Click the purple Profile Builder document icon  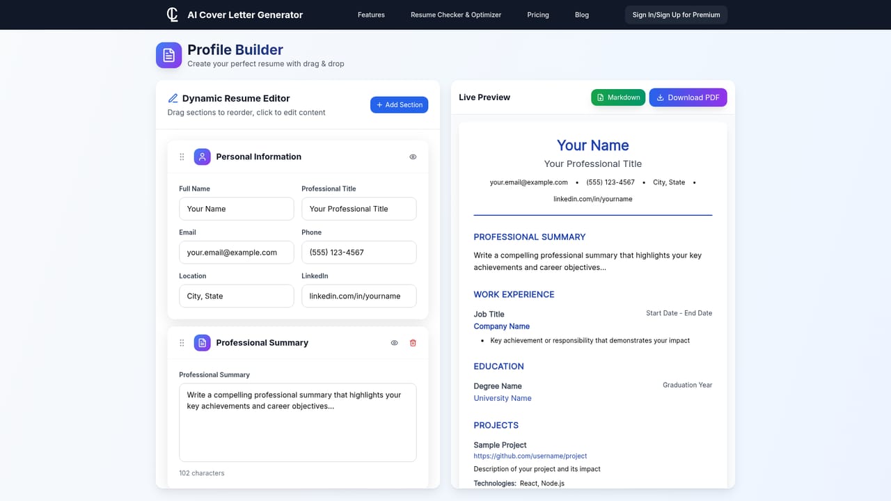tap(168, 56)
